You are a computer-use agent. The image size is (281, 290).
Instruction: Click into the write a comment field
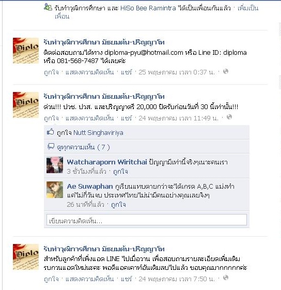(147, 220)
